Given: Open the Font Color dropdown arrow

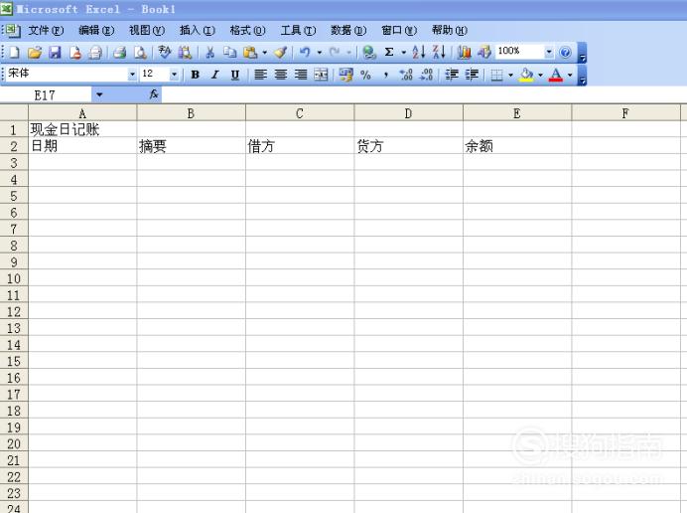Looking at the screenshot, I should pyautogui.click(x=570, y=75).
